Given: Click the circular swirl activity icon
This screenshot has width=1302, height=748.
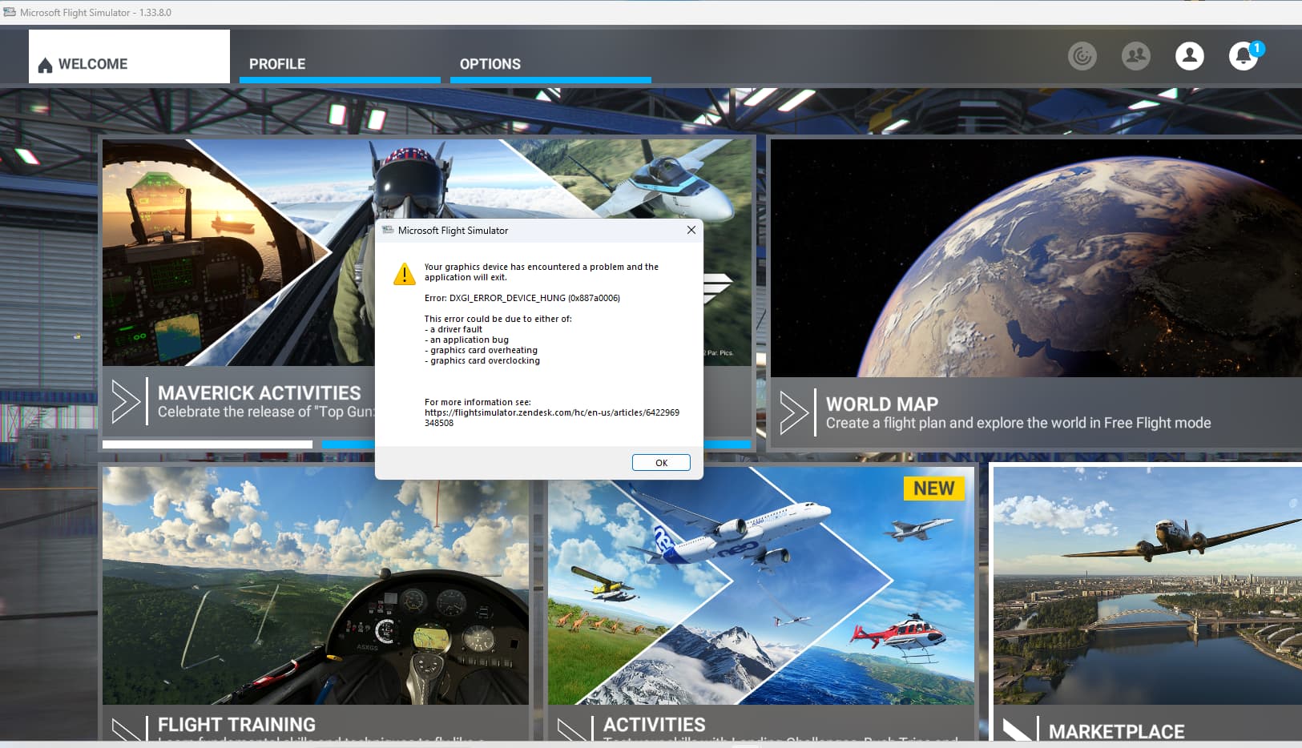Looking at the screenshot, I should pos(1082,56).
